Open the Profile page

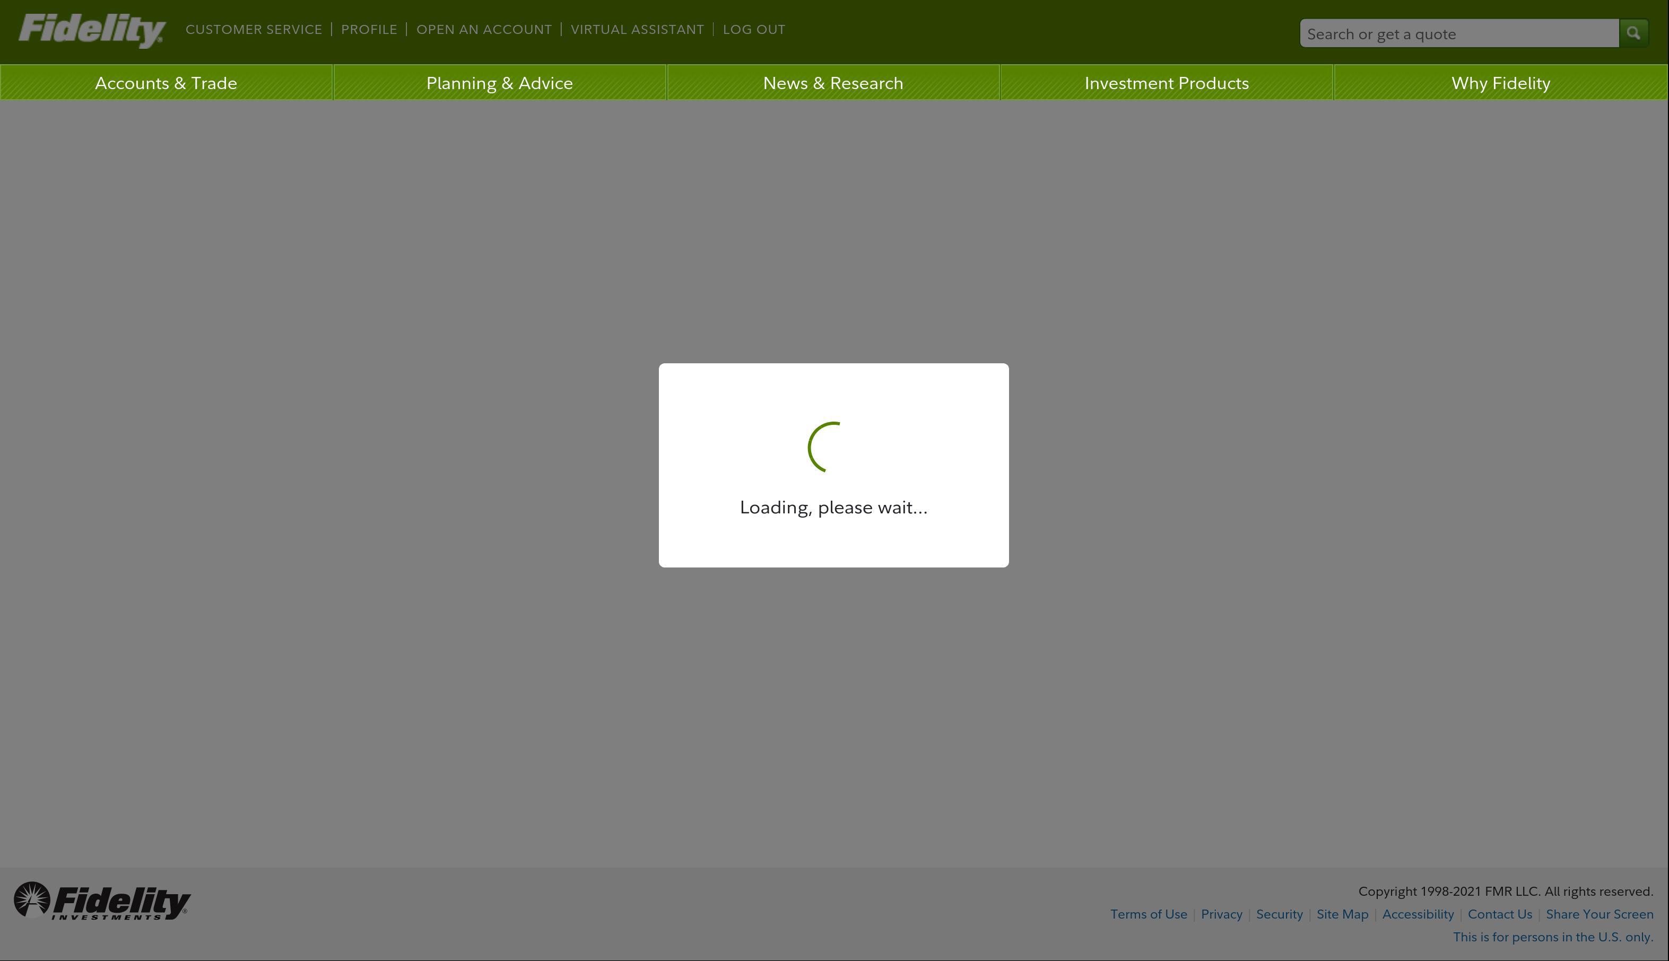369,29
